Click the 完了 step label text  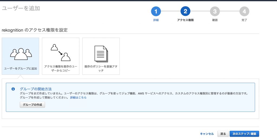click(244, 20)
